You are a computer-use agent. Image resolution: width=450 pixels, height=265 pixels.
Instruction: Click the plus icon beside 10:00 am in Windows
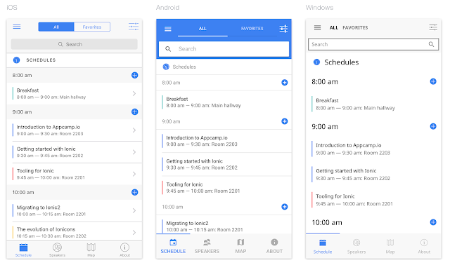pyautogui.click(x=433, y=222)
